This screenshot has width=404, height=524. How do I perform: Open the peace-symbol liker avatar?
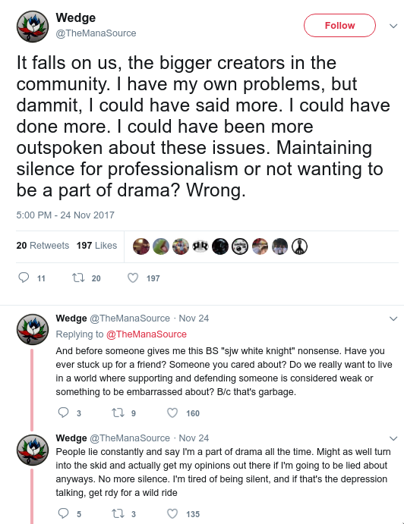299,246
